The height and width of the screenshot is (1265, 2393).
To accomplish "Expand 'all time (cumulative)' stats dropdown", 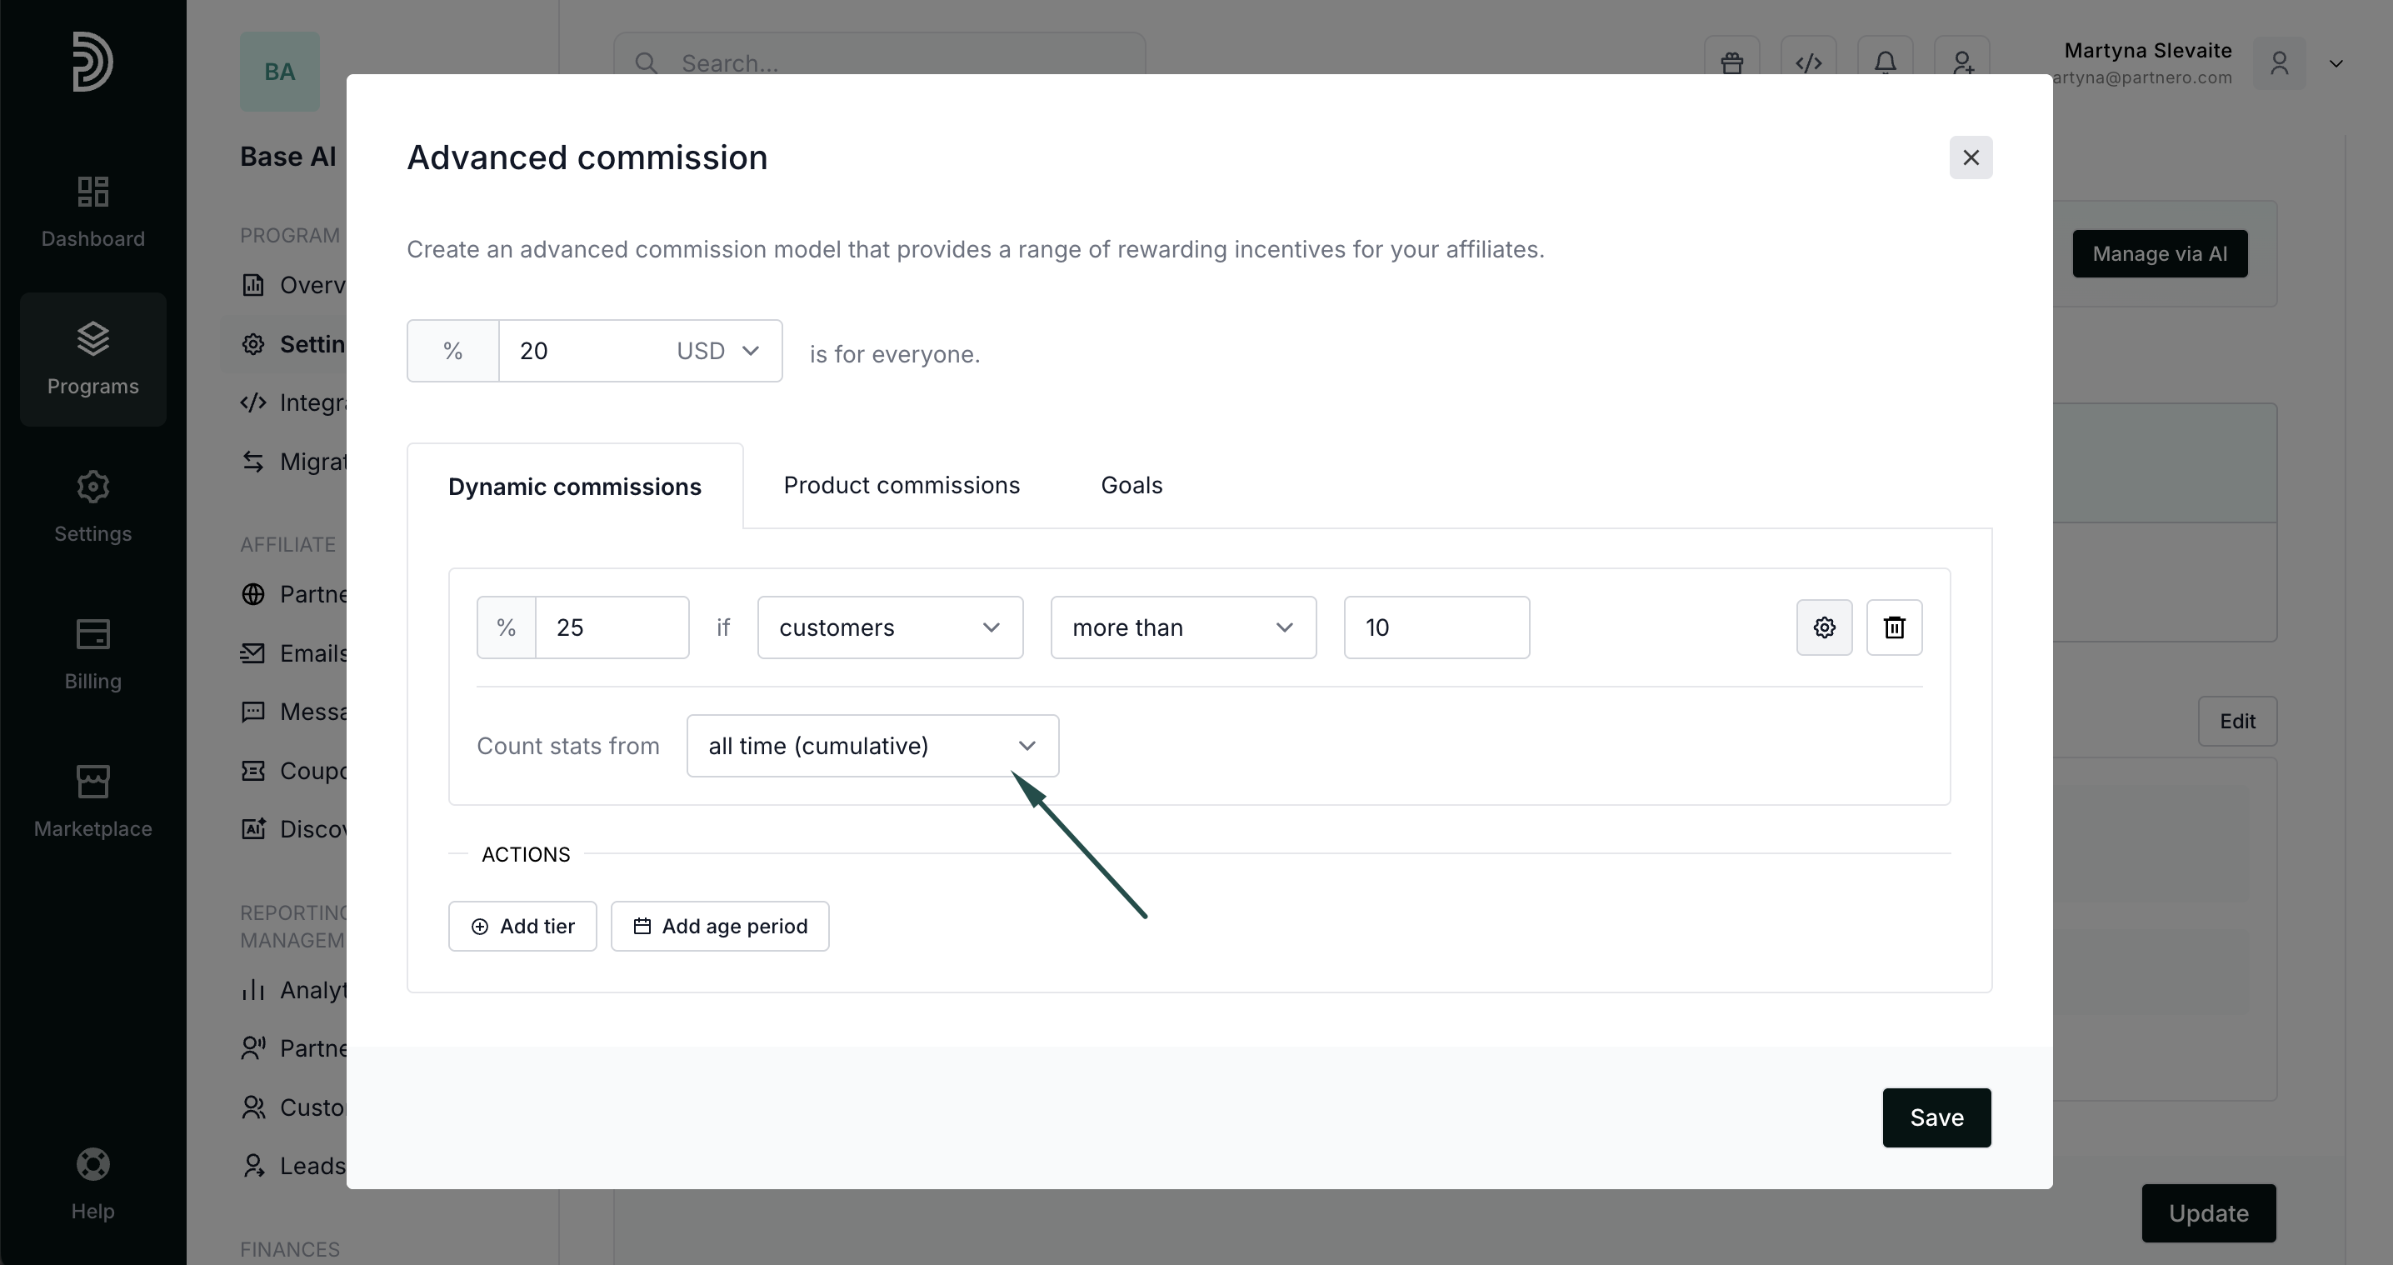I will point(872,746).
